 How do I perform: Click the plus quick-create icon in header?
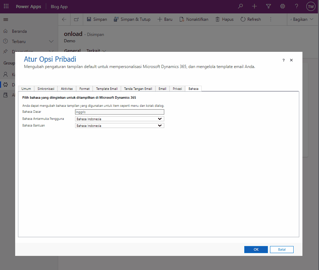pyautogui.click(x=254, y=6)
